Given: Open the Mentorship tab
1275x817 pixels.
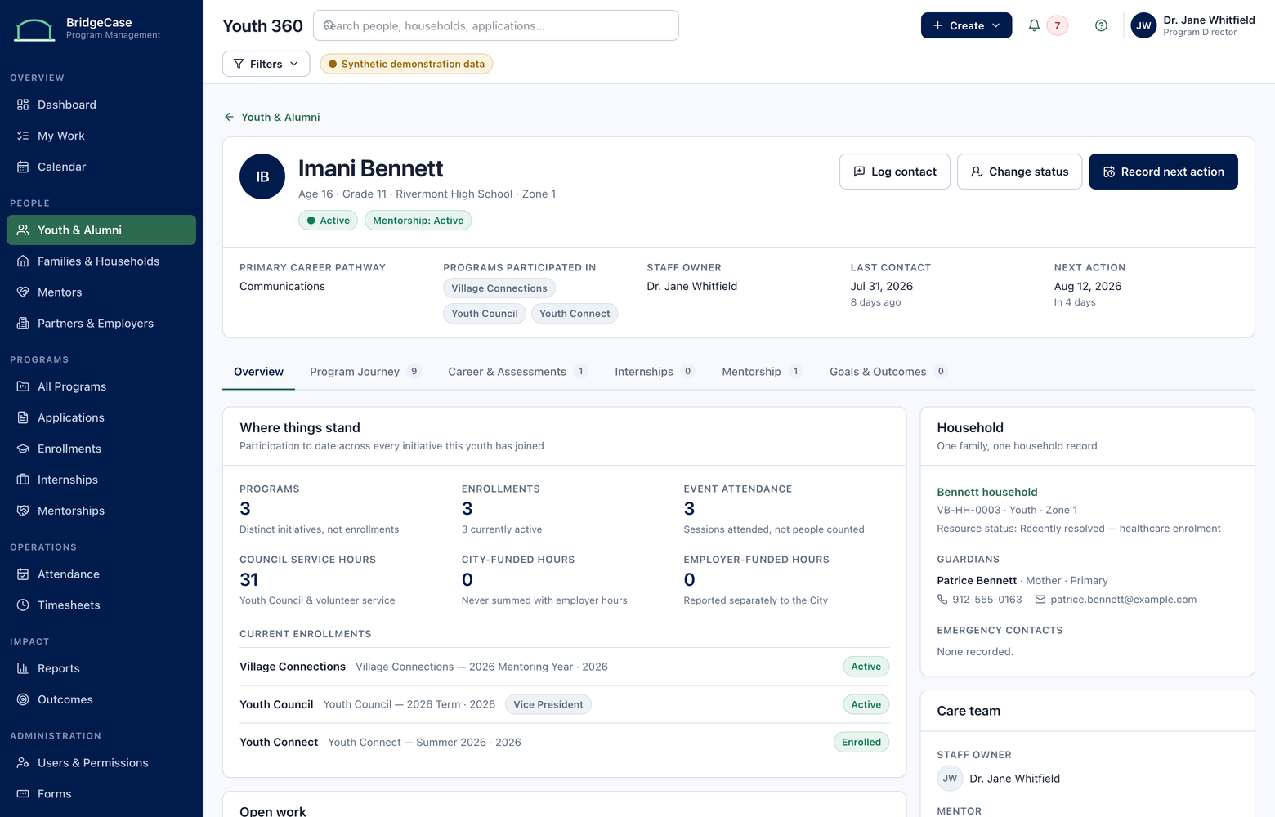Looking at the screenshot, I should pyautogui.click(x=762, y=372).
